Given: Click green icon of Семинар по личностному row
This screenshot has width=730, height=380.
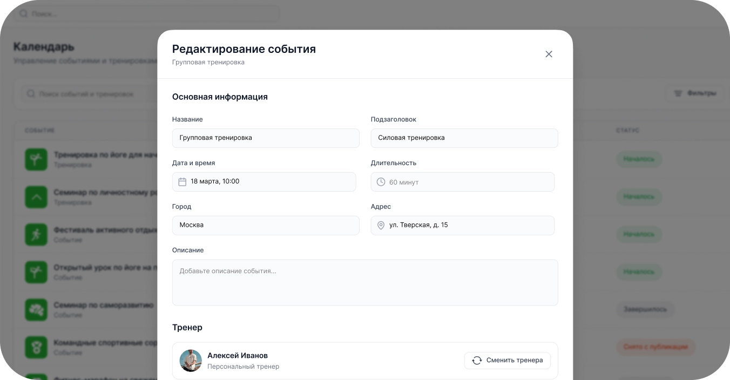Looking at the screenshot, I should 36,197.
